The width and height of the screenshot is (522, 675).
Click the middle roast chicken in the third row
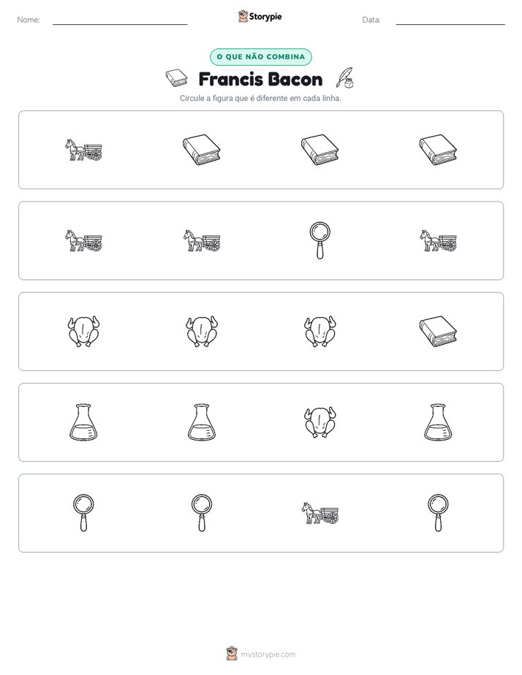click(x=202, y=332)
